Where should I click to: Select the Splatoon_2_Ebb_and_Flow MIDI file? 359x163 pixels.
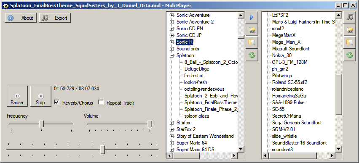pyautogui.click(x=211, y=96)
